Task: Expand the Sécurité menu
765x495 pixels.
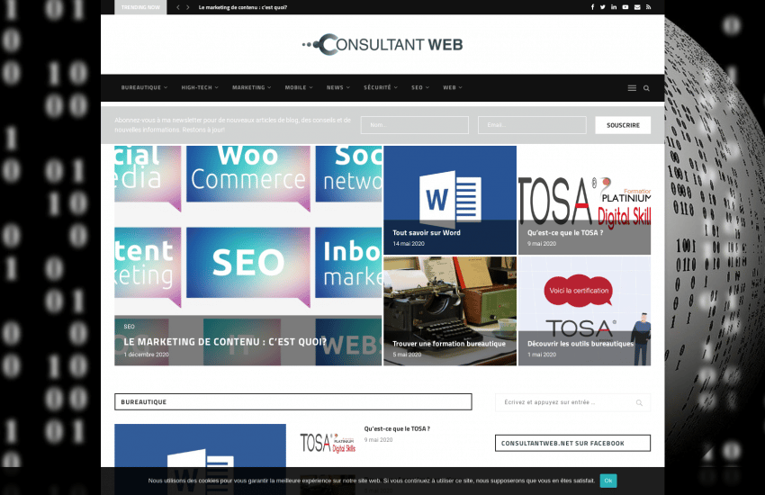Action: click(x=381, y=88)
